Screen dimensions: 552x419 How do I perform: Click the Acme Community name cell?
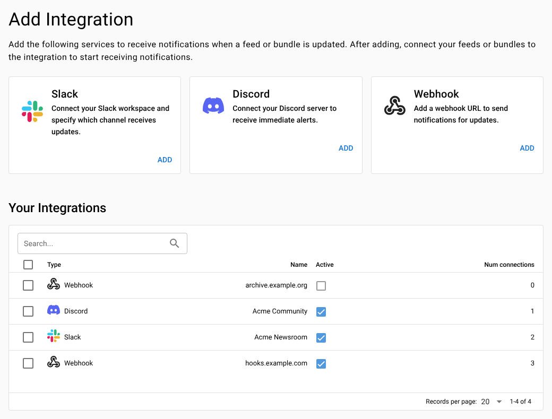[280, 311]
